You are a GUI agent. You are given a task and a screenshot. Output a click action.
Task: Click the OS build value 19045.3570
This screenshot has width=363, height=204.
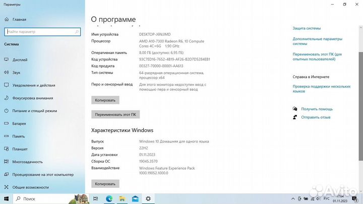point(148,161)
